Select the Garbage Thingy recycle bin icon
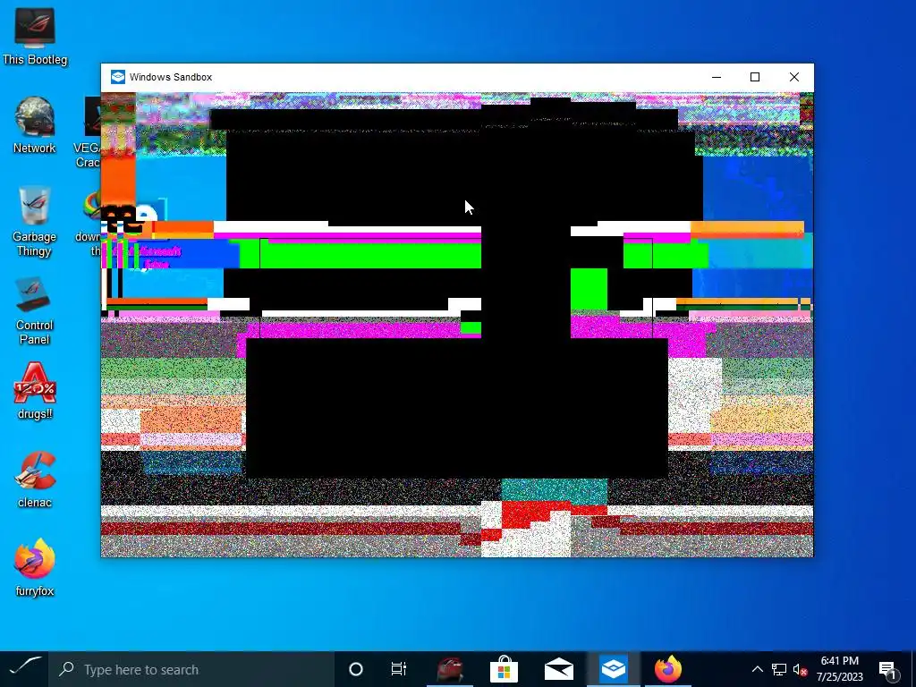The image size is (916, 687). click(x=35, y=221)
